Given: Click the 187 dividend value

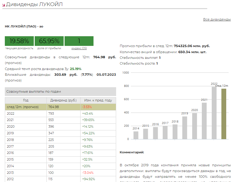Looking at the screenshot, I should pos(51,153).
